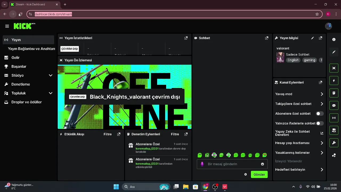
Task: Click keremaliop_12331 link in etkinleştirildi entry
Action: tap(147, 164)
